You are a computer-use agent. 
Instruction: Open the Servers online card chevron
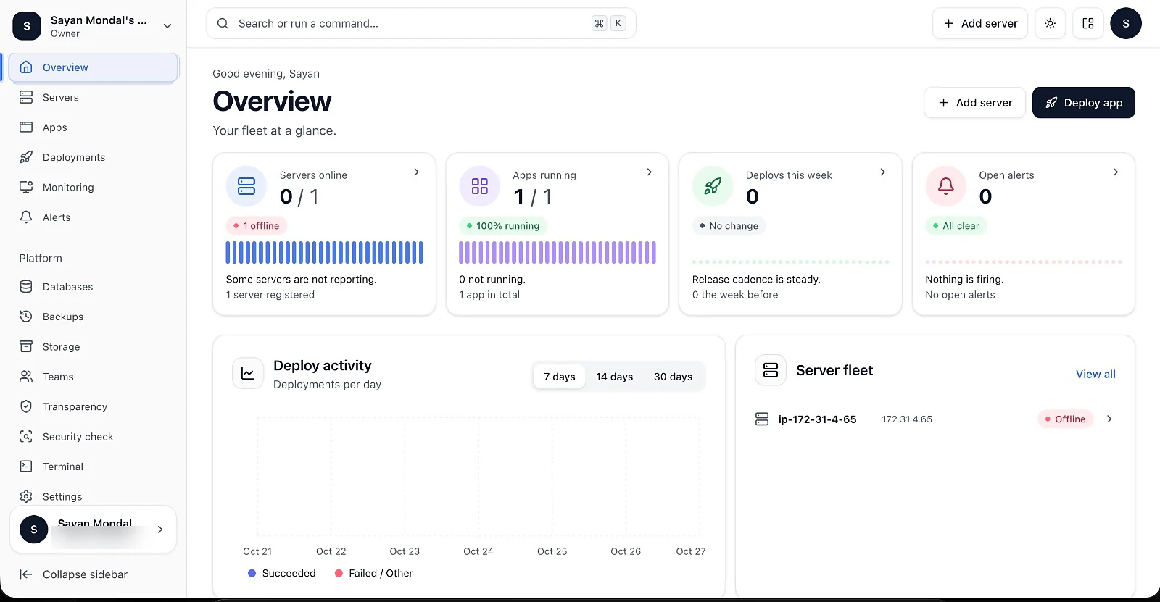[416, 172]
